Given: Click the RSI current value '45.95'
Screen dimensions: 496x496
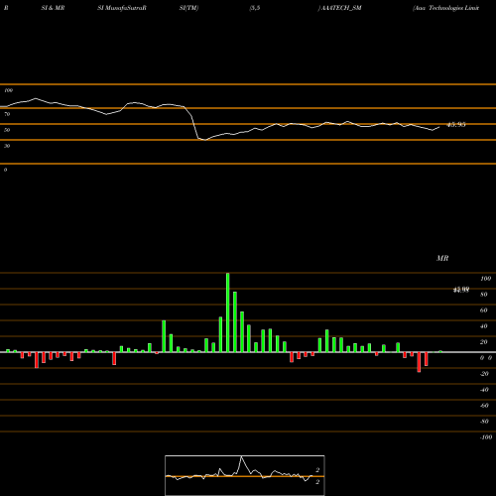Looking at the screenshot, I should click(456, 125).
